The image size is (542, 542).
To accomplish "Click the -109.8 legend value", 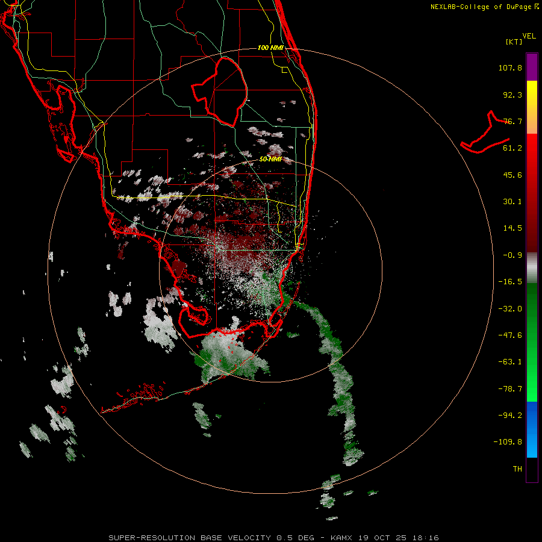I will click(x=508, y=442).
